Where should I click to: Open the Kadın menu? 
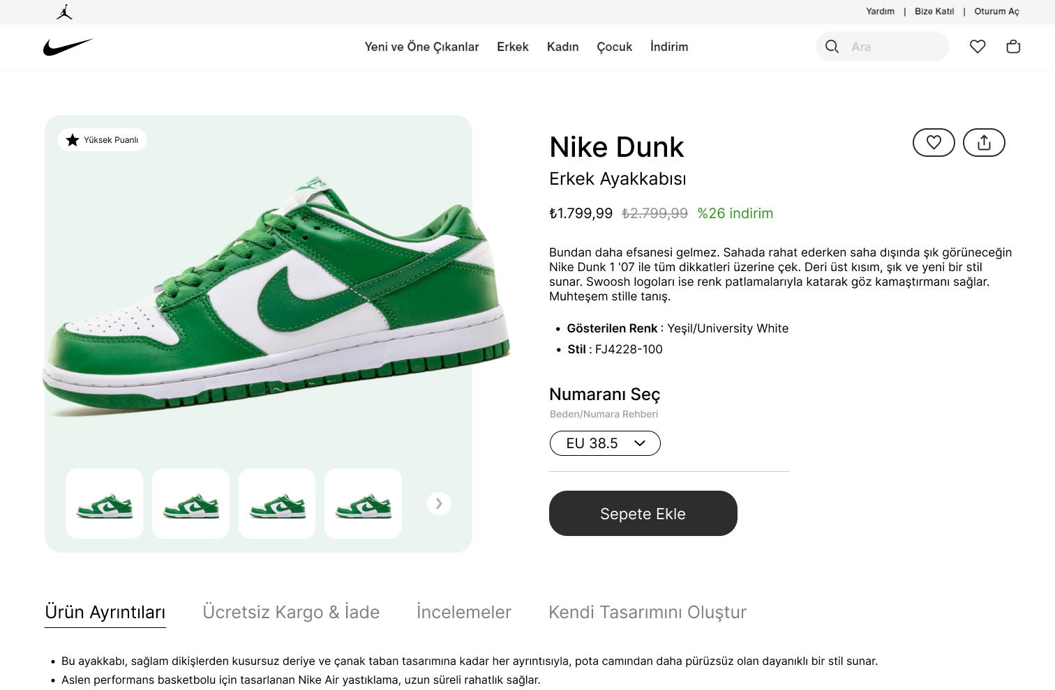point(563,47)
